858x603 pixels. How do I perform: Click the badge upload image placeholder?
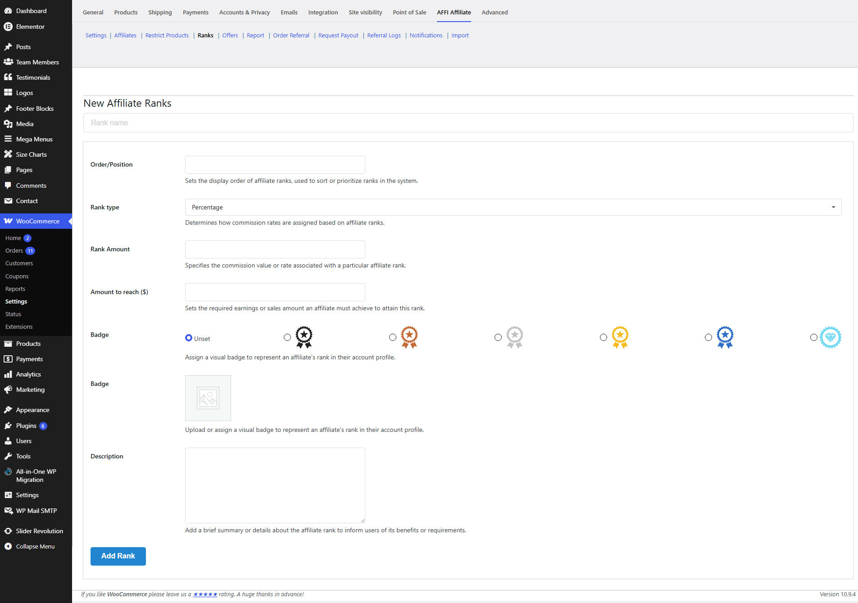208,398
